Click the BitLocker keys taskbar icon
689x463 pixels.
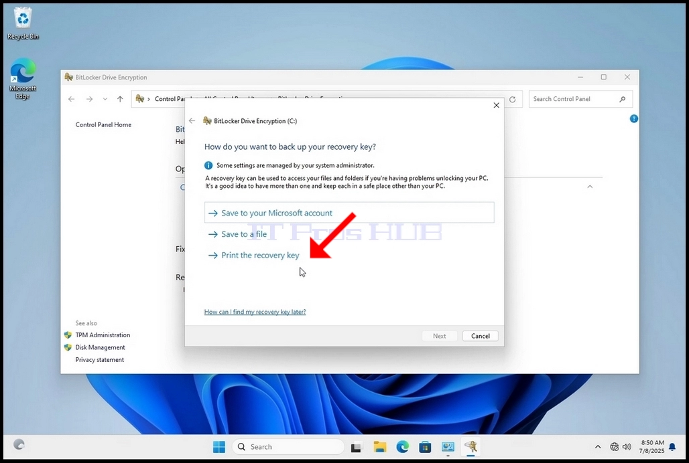471,447
